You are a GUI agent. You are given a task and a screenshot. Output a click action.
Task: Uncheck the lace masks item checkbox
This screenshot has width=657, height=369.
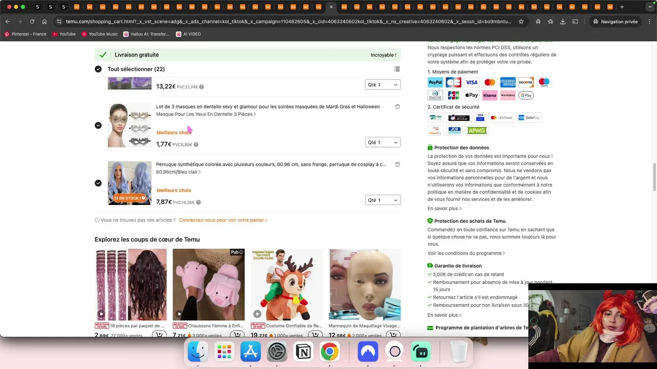(x=98, y=126)
